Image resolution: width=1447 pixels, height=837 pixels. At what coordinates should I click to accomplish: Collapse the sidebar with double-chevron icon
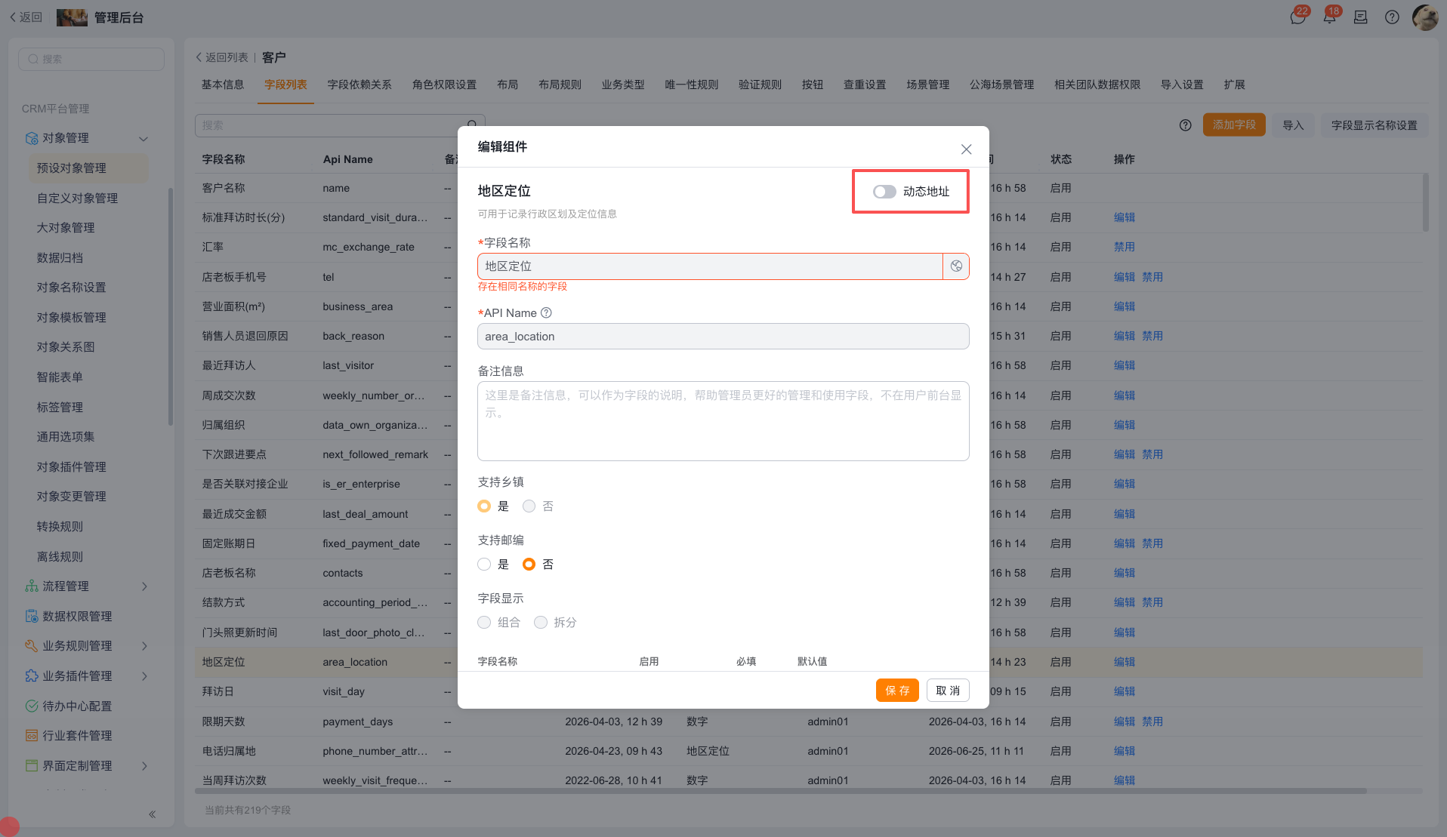(x=152, y=814)
